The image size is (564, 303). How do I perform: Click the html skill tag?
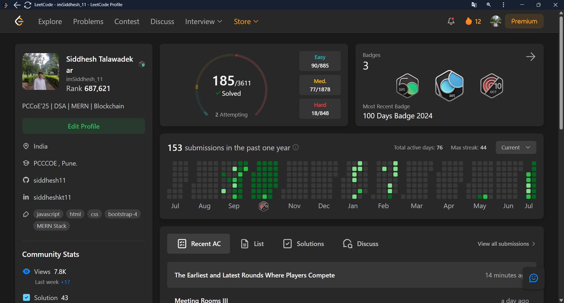(75, 214)
